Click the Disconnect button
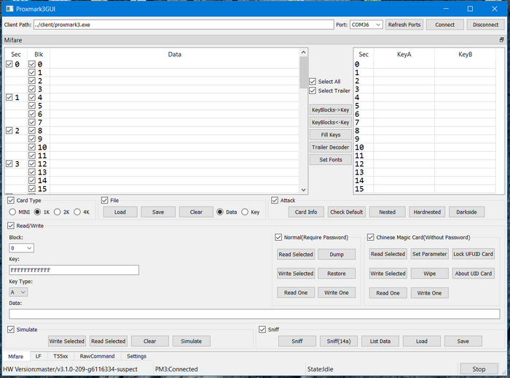 [486, 25]
